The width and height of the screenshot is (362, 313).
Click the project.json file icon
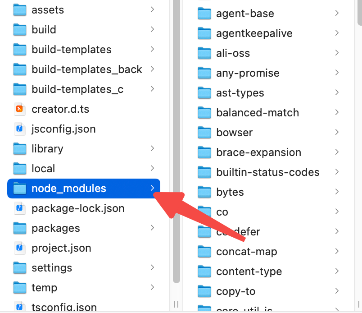point(20,248)
